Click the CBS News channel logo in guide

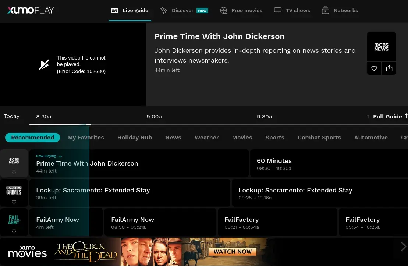(14, 160)
